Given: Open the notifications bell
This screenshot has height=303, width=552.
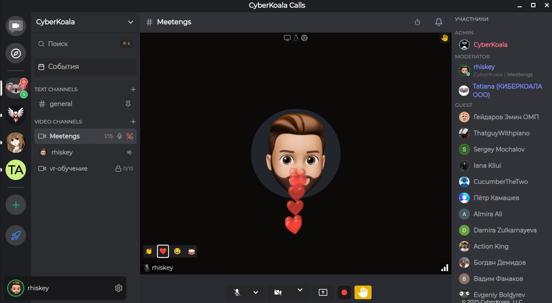Looking at the screenshot, I should (438, 22).
